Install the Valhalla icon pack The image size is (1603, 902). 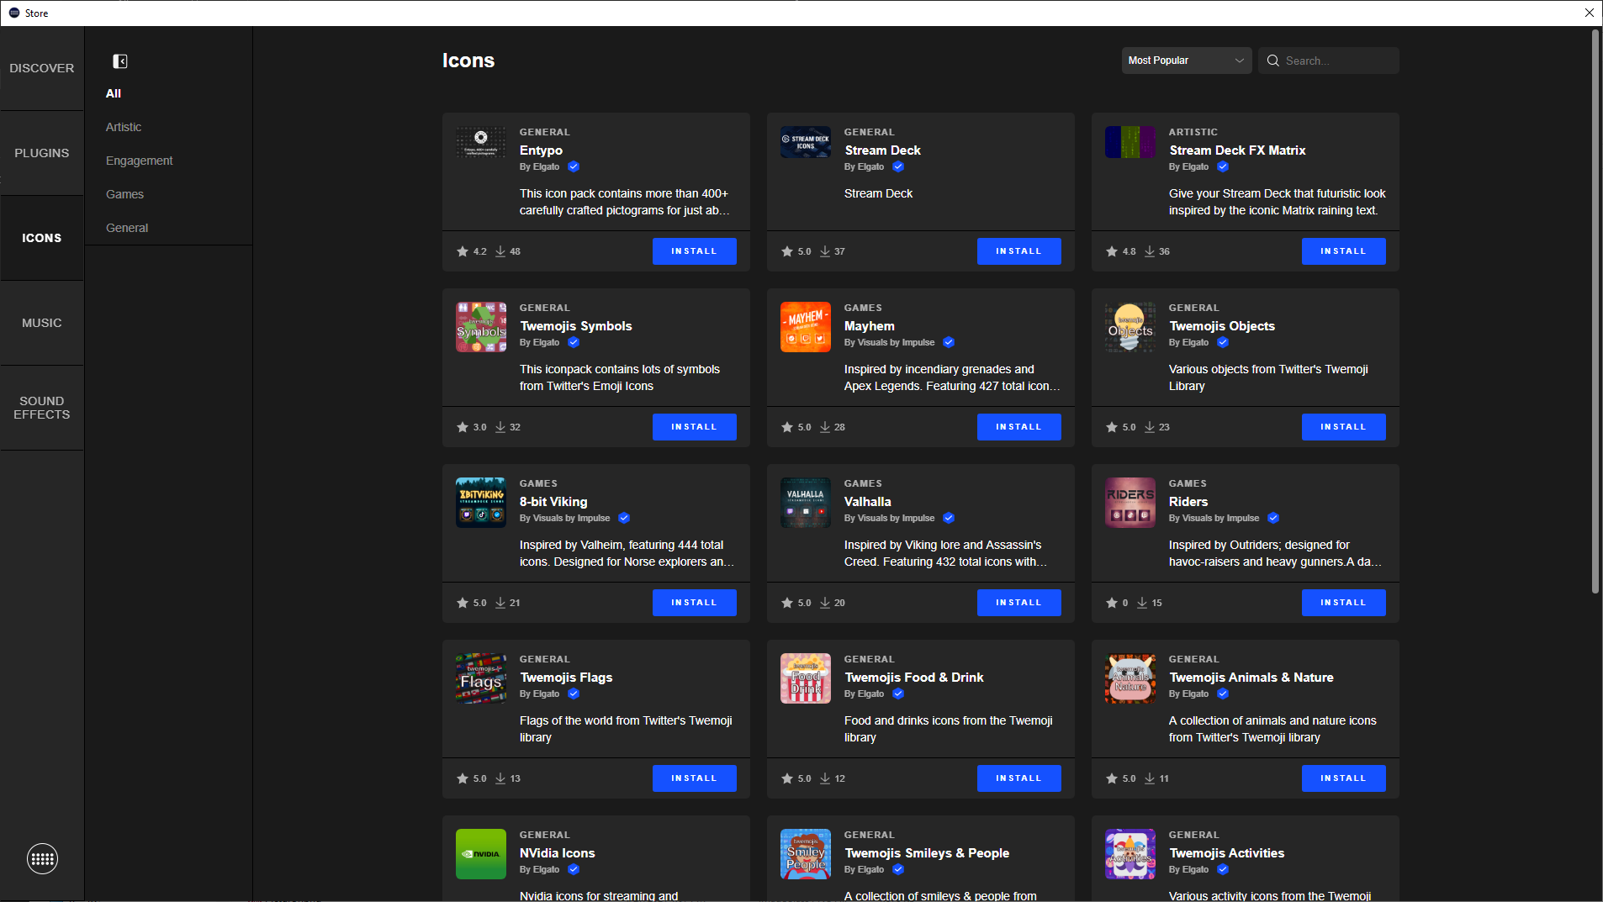point(1019,603)
